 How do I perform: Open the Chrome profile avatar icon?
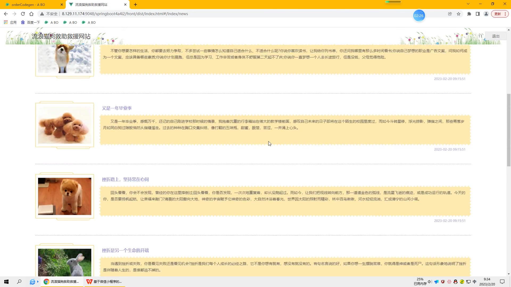click(486, 14)
